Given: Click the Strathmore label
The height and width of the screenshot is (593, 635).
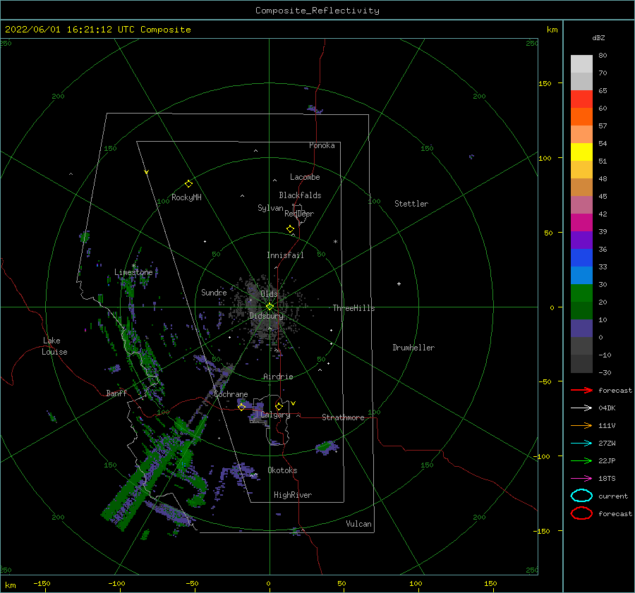Looking at the screenshot, I should (344, 417).
